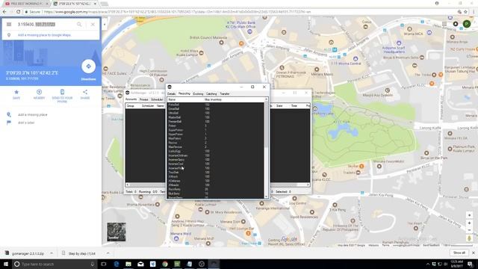478x269 pixels.
Task: Open Windows Start menu
Action: click(x=6, y=264)
